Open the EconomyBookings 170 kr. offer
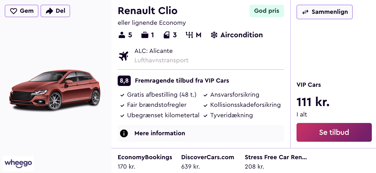This screenshot has width=376, height=173. click(145, 162)
